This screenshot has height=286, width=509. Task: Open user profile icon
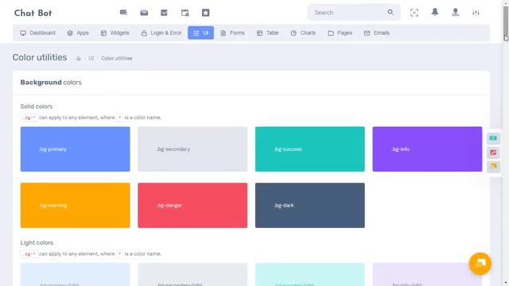pos(455,13)
